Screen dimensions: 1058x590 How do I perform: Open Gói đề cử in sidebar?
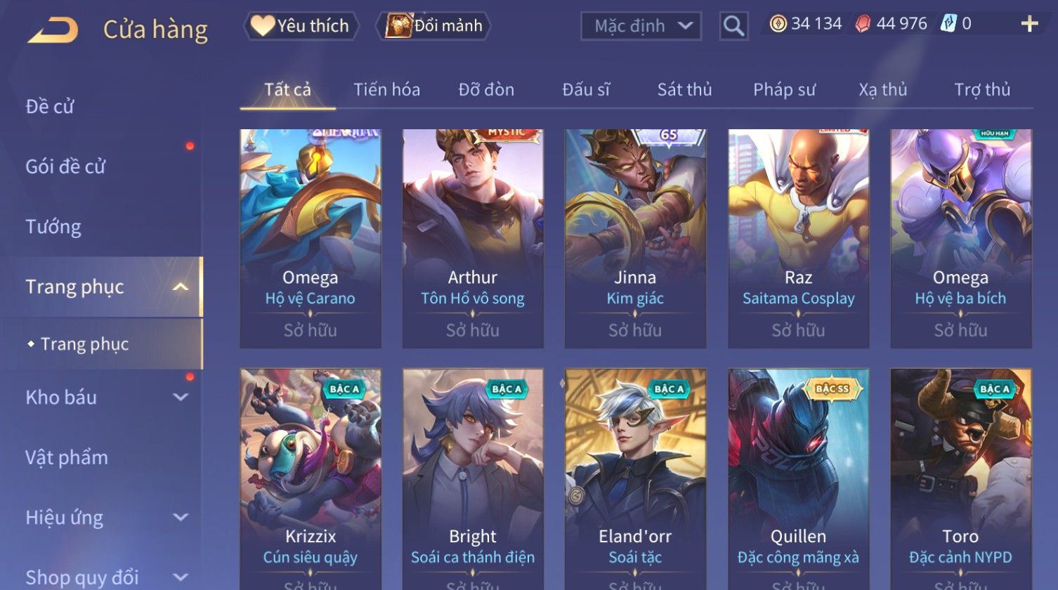pos(65,166)
